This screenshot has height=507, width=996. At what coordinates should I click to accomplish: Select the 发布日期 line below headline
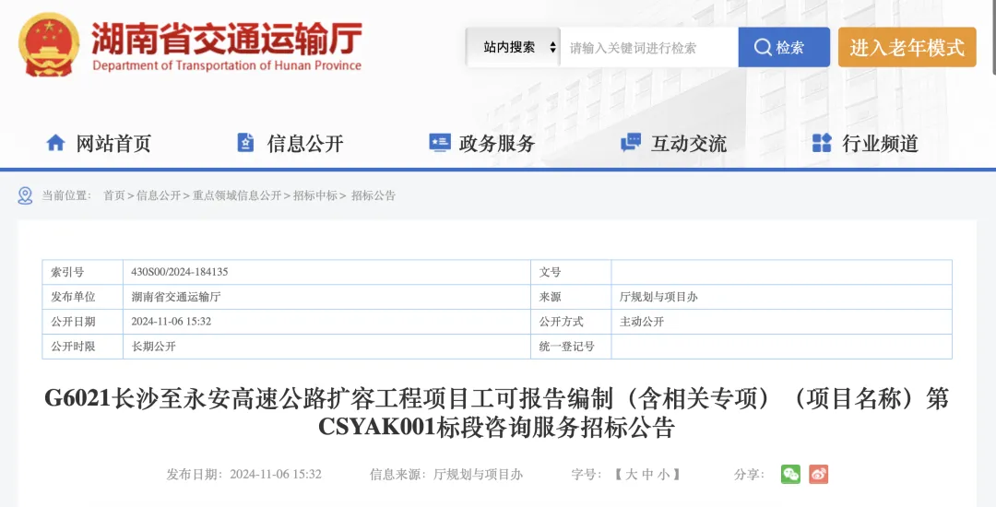tap(243, 474)
